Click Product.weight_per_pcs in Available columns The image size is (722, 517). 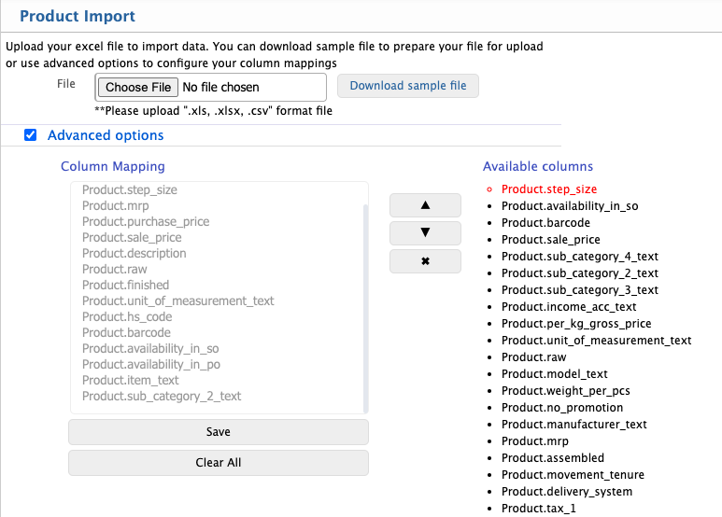pyautogui.click(x=565, y=390)
